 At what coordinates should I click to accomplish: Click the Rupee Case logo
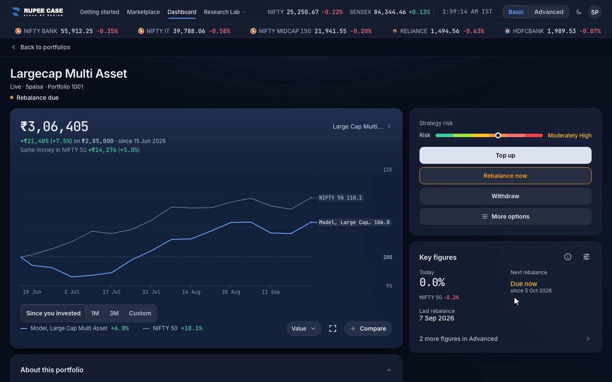pos(37,12)
